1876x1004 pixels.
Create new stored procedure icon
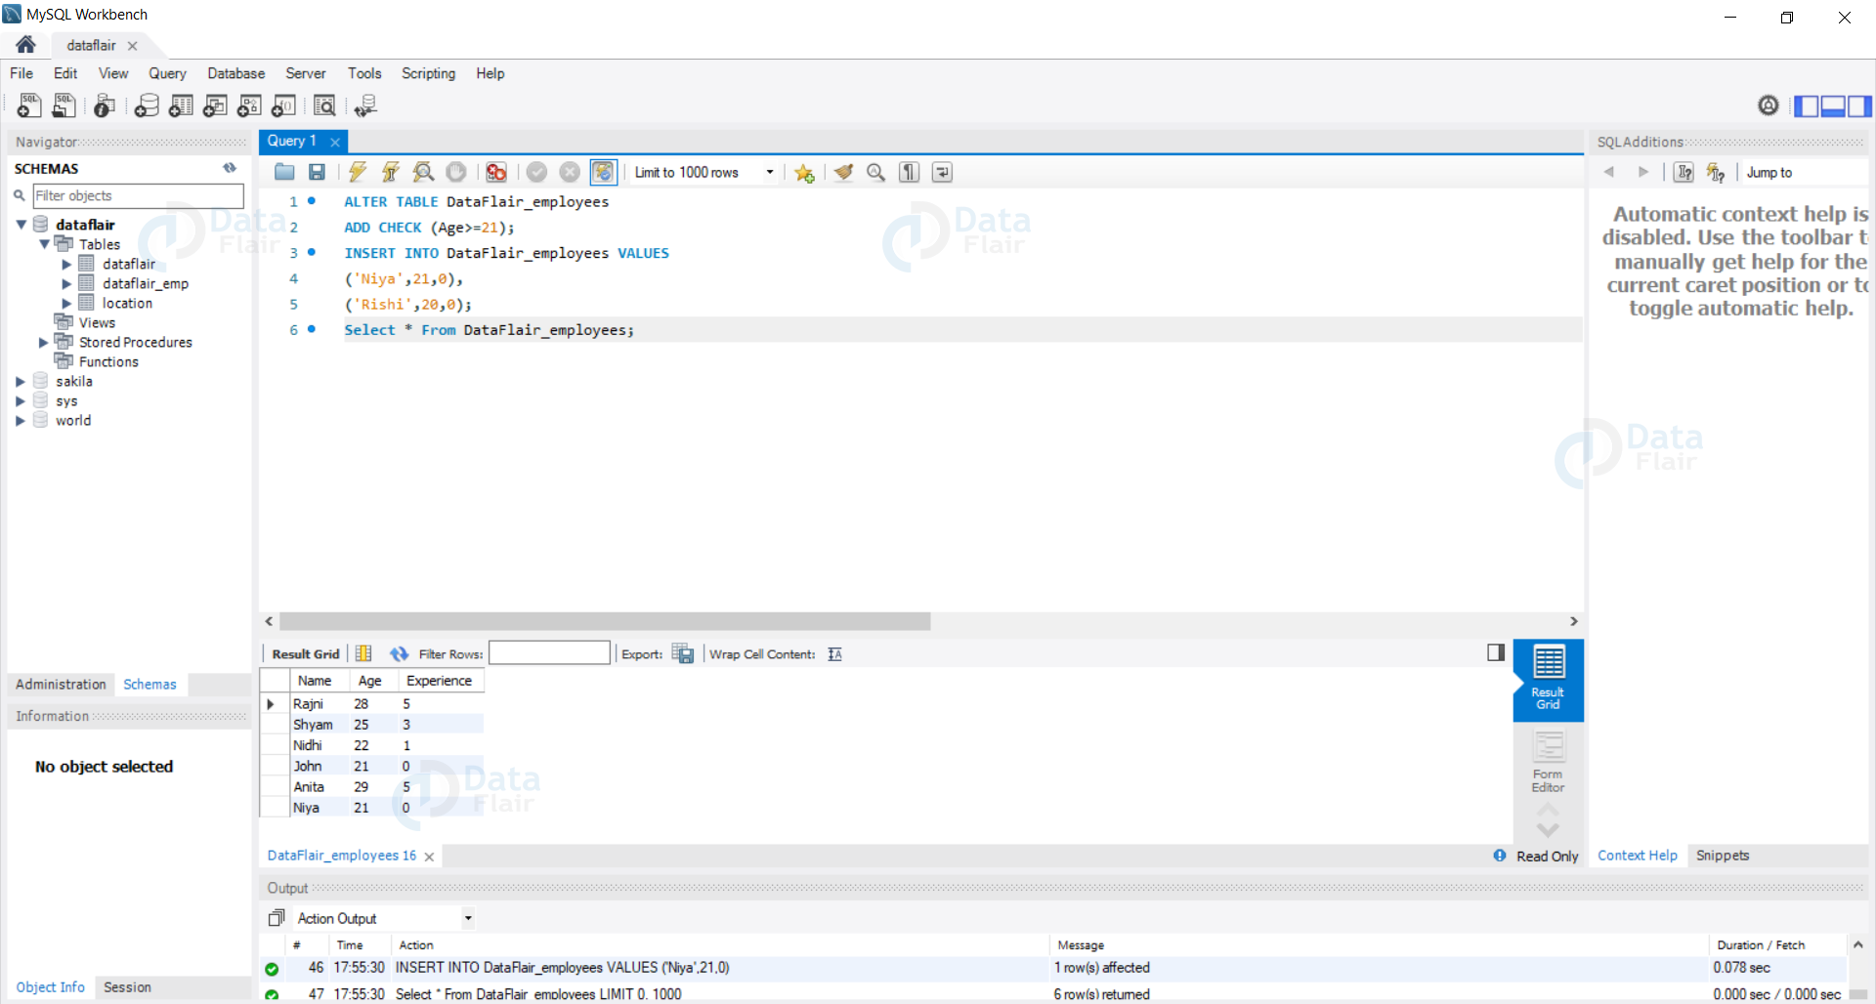(249, 105)
